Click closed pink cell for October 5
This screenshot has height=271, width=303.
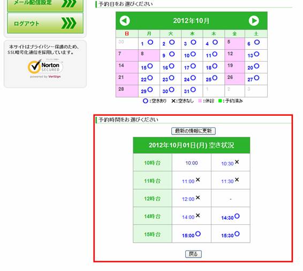pyautogui.click(x=235, y=43)
